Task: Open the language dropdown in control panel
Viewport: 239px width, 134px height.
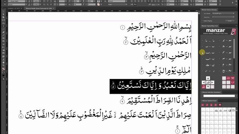Action: coord(118,4)
